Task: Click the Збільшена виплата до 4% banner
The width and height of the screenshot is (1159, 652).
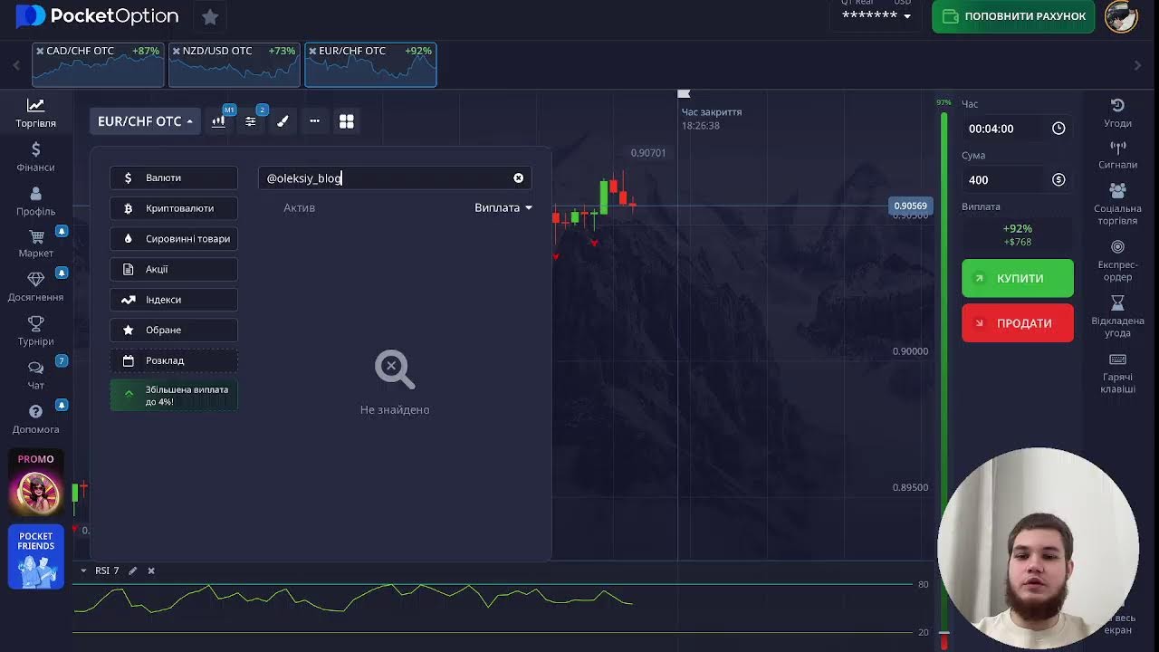Action: click(174, 396)
